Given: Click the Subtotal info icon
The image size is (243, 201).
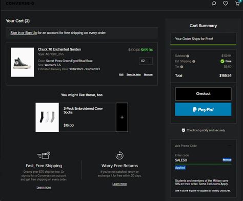Looking at the screenshot, I should pyautogui.click(x=188, y=56).
